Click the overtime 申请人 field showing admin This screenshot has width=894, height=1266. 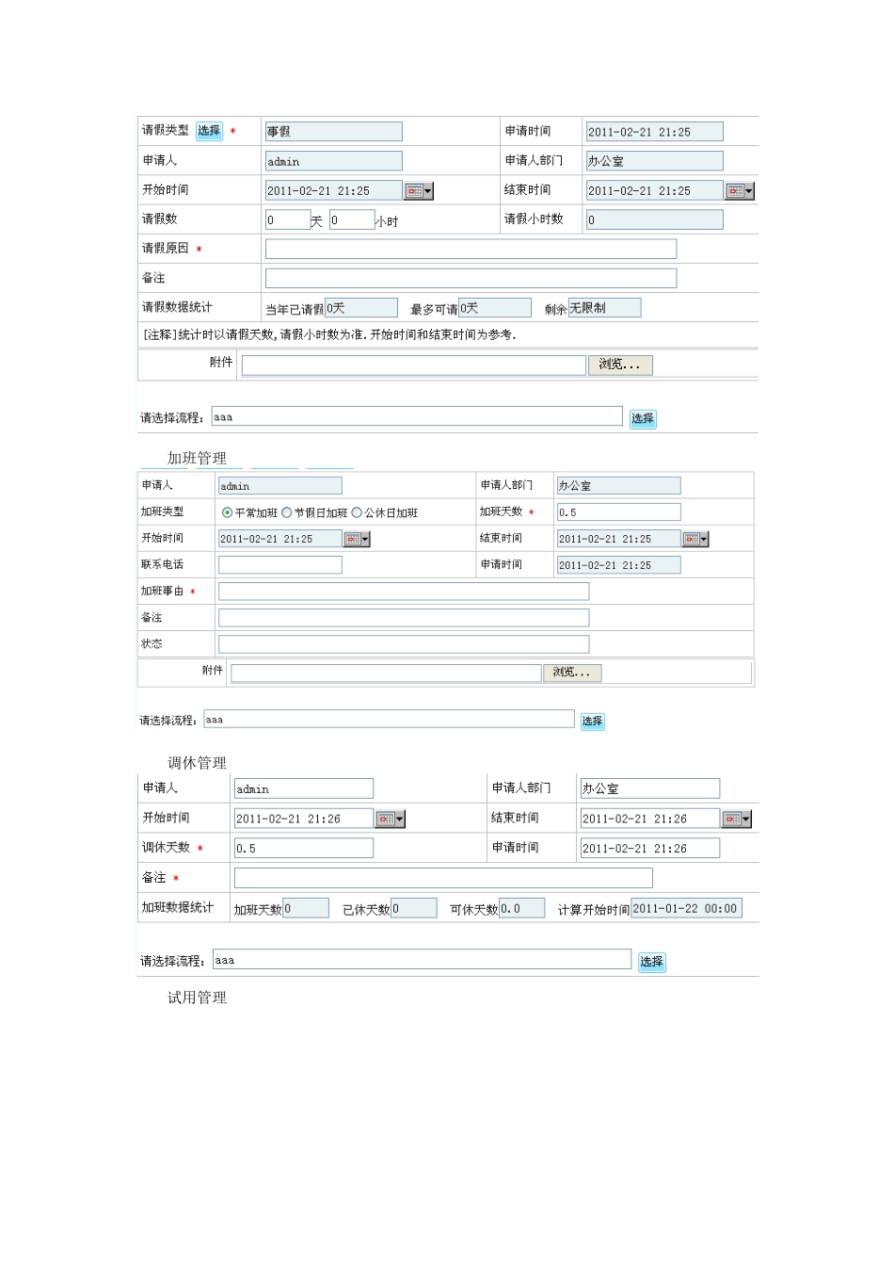pyautogui.click(x=279, y=486)
